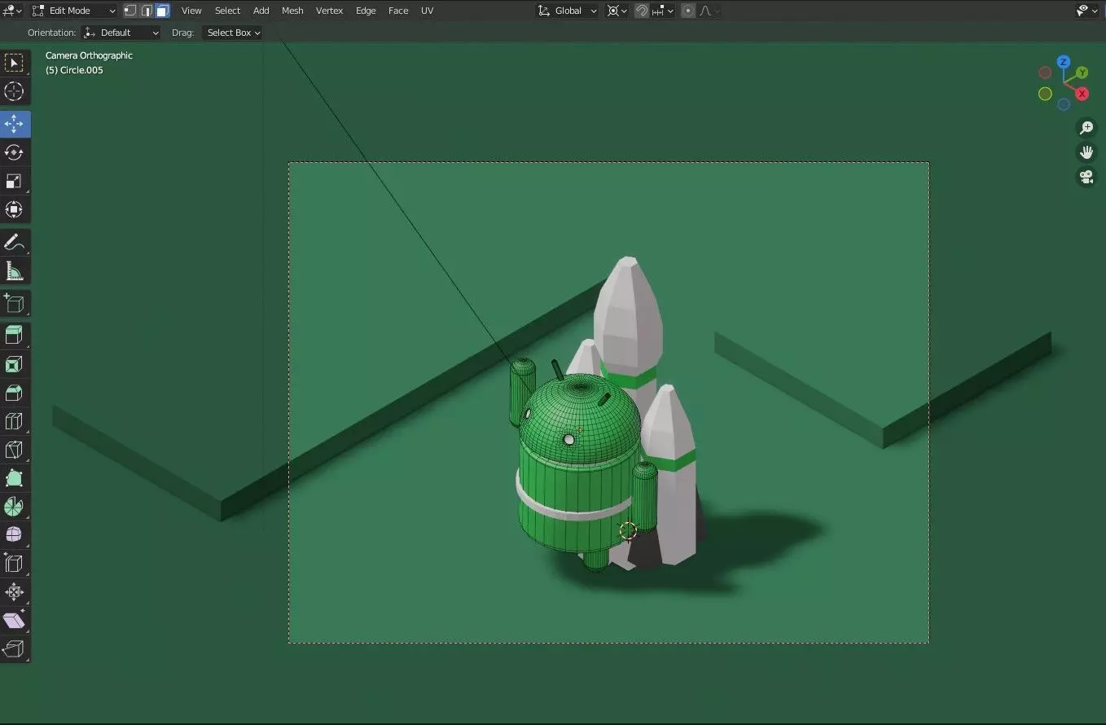This screenshot has height=725, width=1106.
Task: Switch to the Rotate tool
Action: [x=15, y=152]
